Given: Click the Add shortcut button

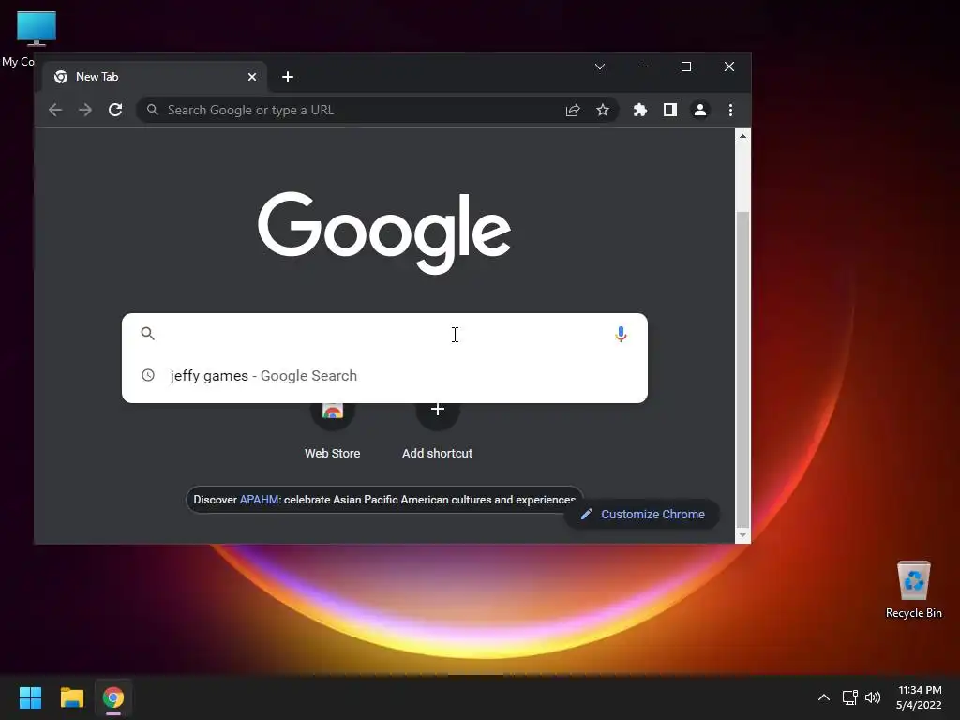Looking at the screenshot, I should 437,430.
